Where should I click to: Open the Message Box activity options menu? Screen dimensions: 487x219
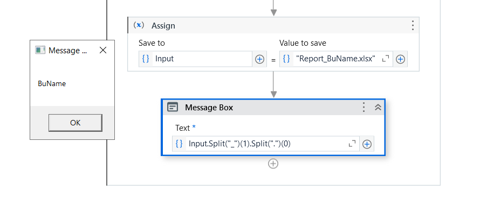(364, 107)
